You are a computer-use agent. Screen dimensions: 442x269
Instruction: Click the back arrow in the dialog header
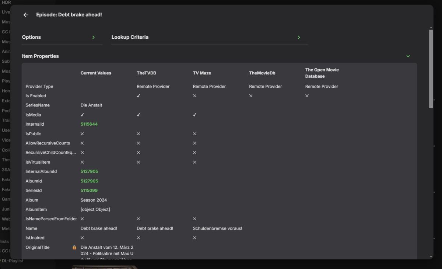click(26, 15)
